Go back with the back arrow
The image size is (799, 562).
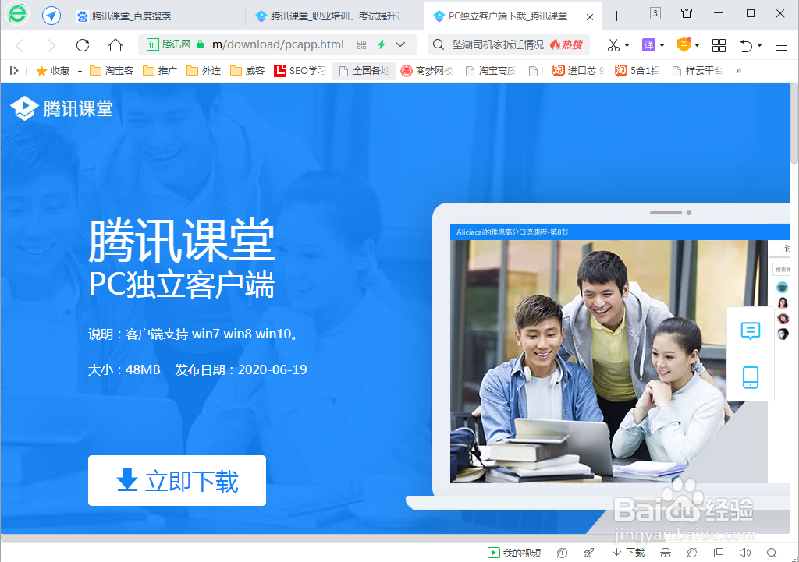pyautogui.click(x=20, y=46)
